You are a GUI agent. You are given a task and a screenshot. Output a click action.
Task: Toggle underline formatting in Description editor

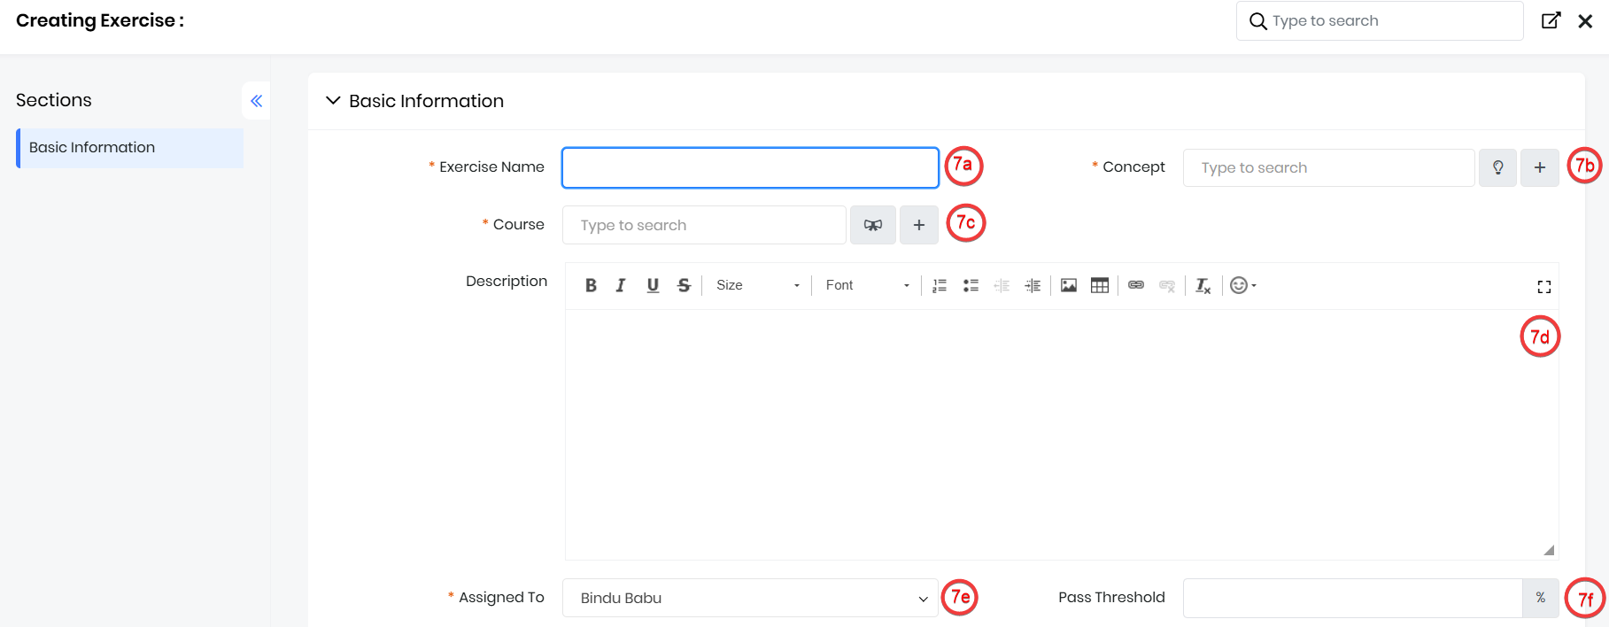653,285
